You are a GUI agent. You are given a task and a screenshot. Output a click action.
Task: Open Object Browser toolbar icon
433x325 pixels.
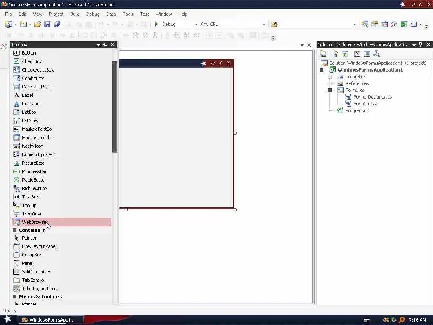[x=384, y=24]
